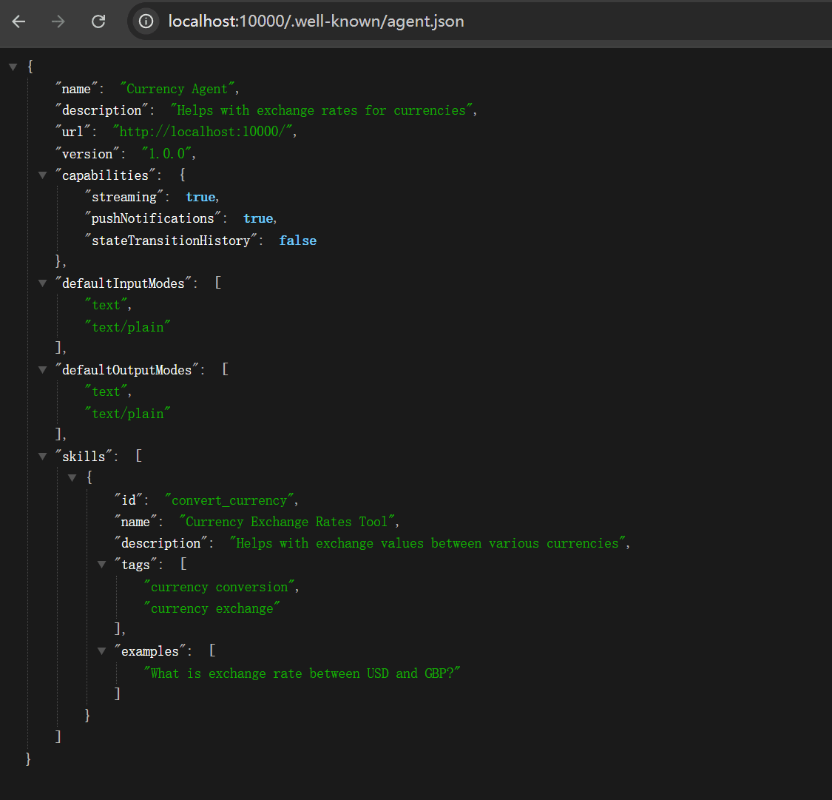Collapse the examples array

(102, 651)
